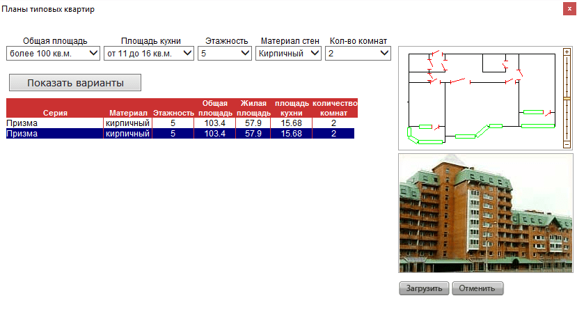Click the Общая площадь column header
Screen dimensions: 577x328
pos(215,108)
